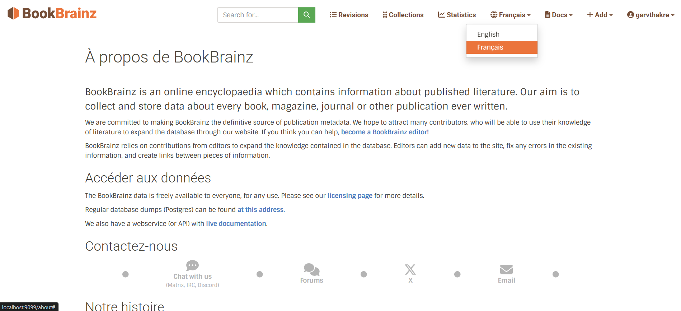Viewport: 681px width, 311px height.
Task: Open the live documentation link
Action: [x=236, y=224]
